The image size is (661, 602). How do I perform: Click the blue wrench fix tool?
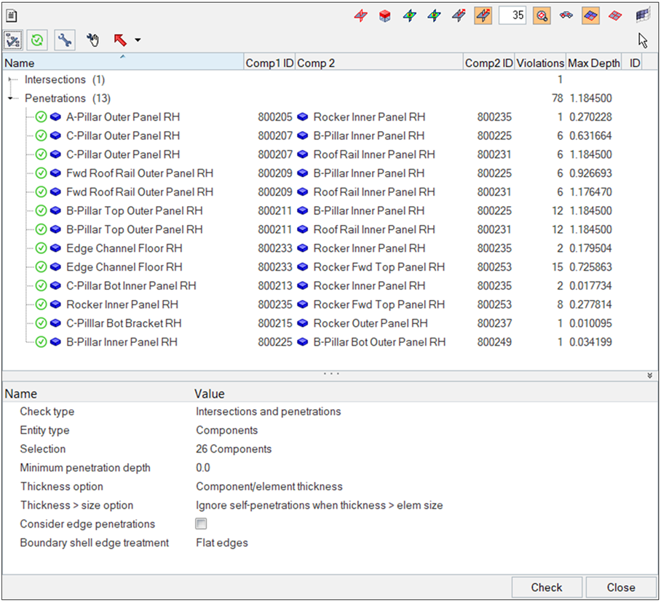pos(65,41)
